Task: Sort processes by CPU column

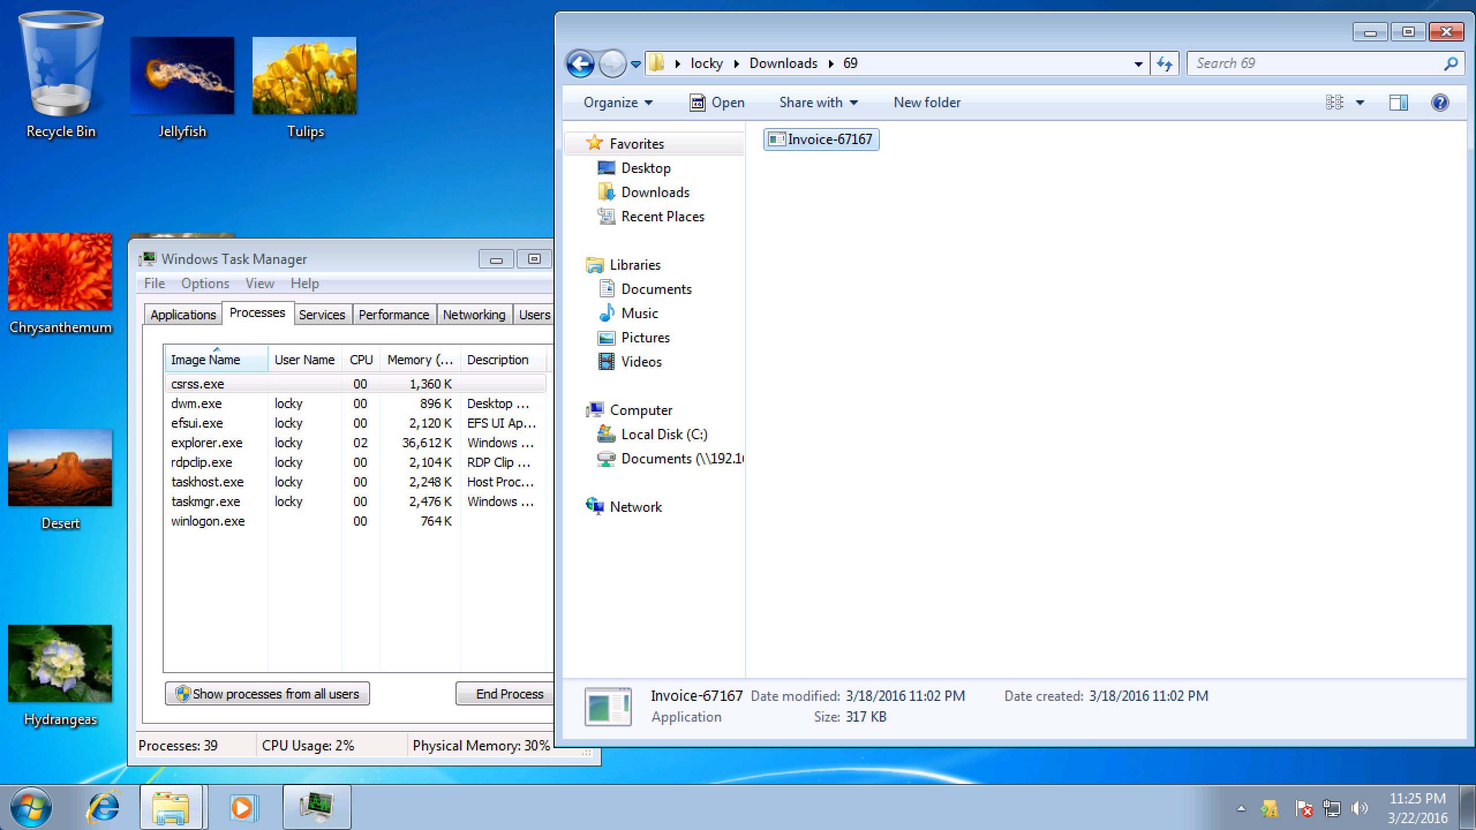Action: [361, 360]
